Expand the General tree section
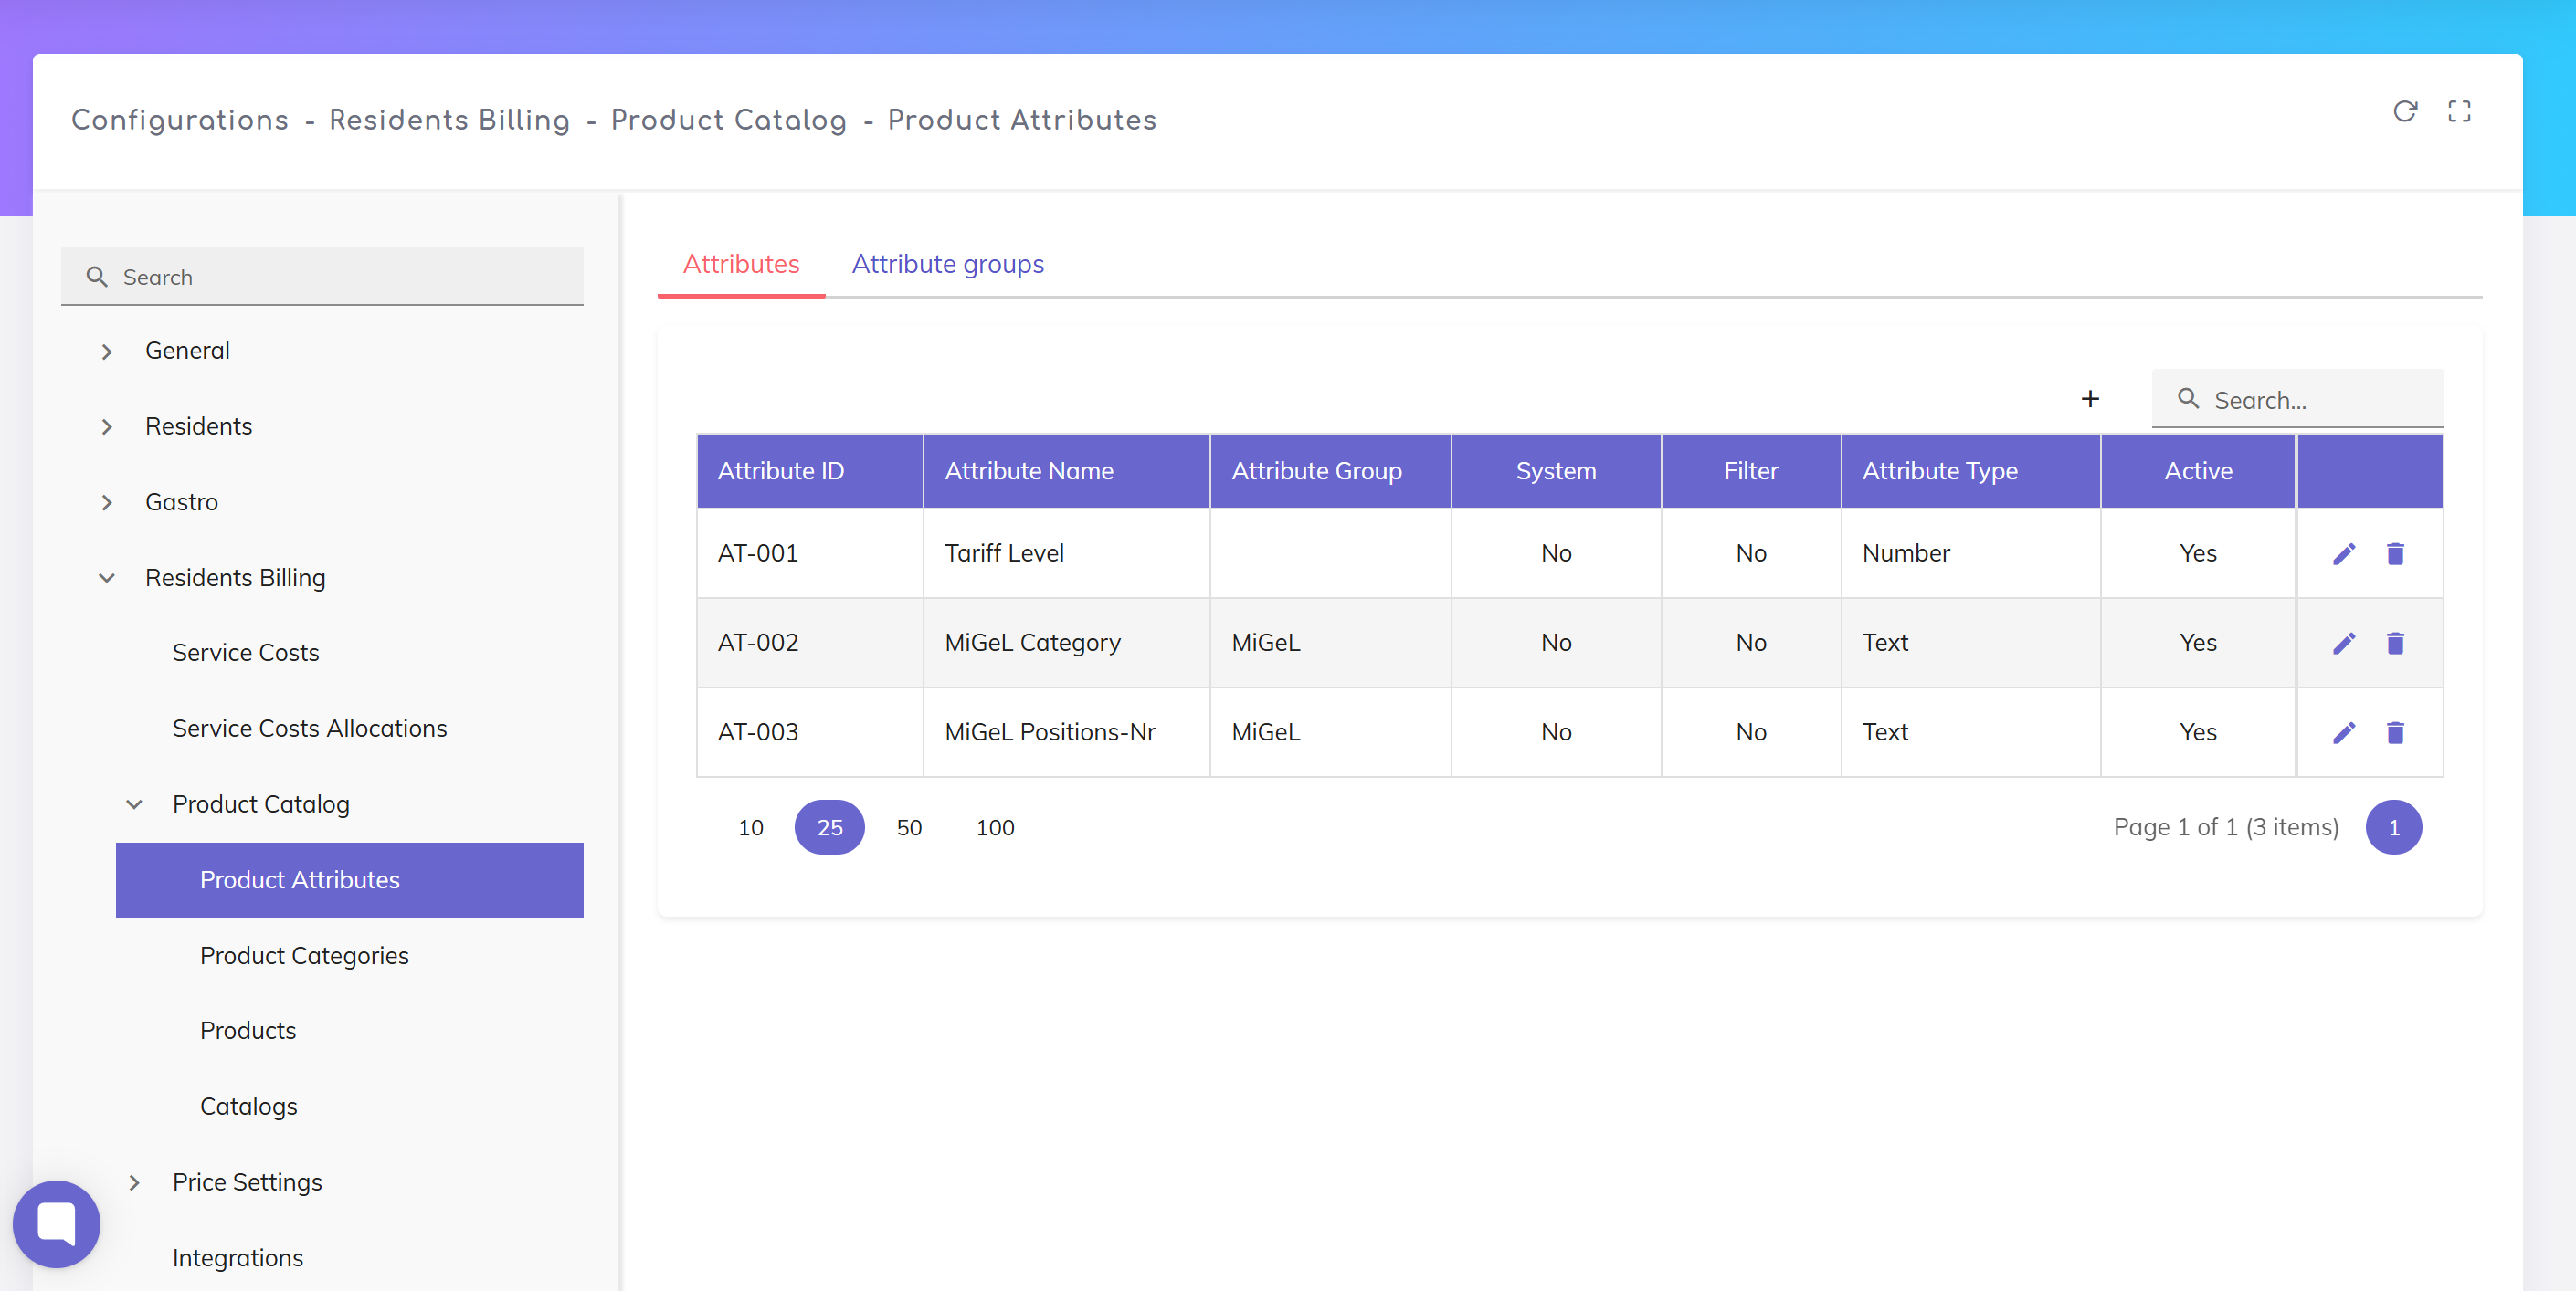This screenshot has height=1291, width=2576. click(x=107, y=351)
